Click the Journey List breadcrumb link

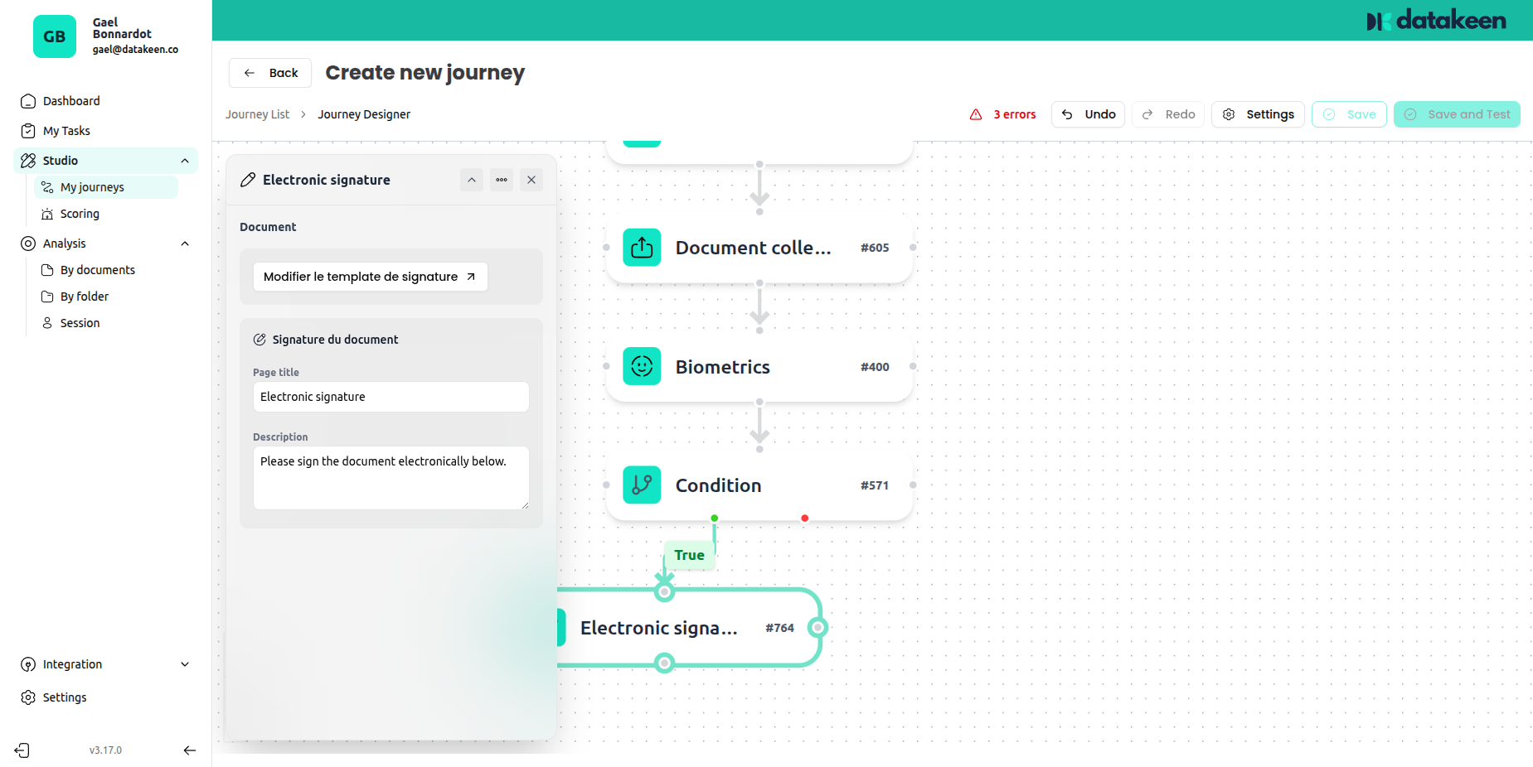click(x=257, y=114)
